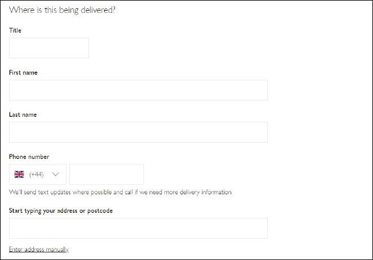Focus the Title input box
The width and height of the screenshot is (373, 260).
[x=49, y=48]
